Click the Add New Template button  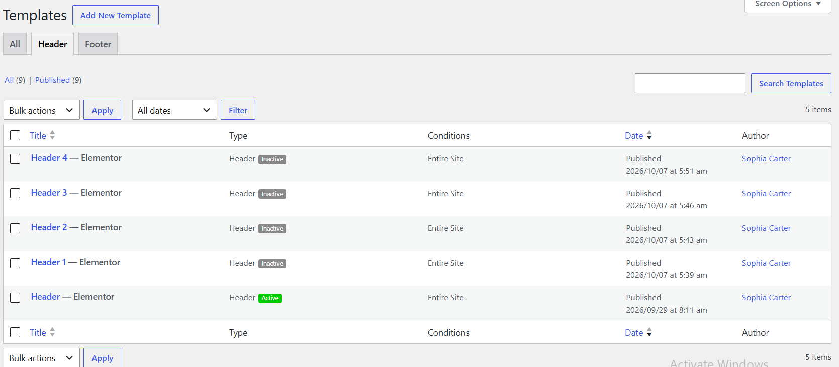(116, 15)
